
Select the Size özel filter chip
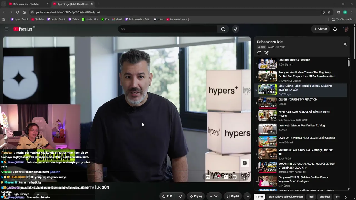coord(325,197)
